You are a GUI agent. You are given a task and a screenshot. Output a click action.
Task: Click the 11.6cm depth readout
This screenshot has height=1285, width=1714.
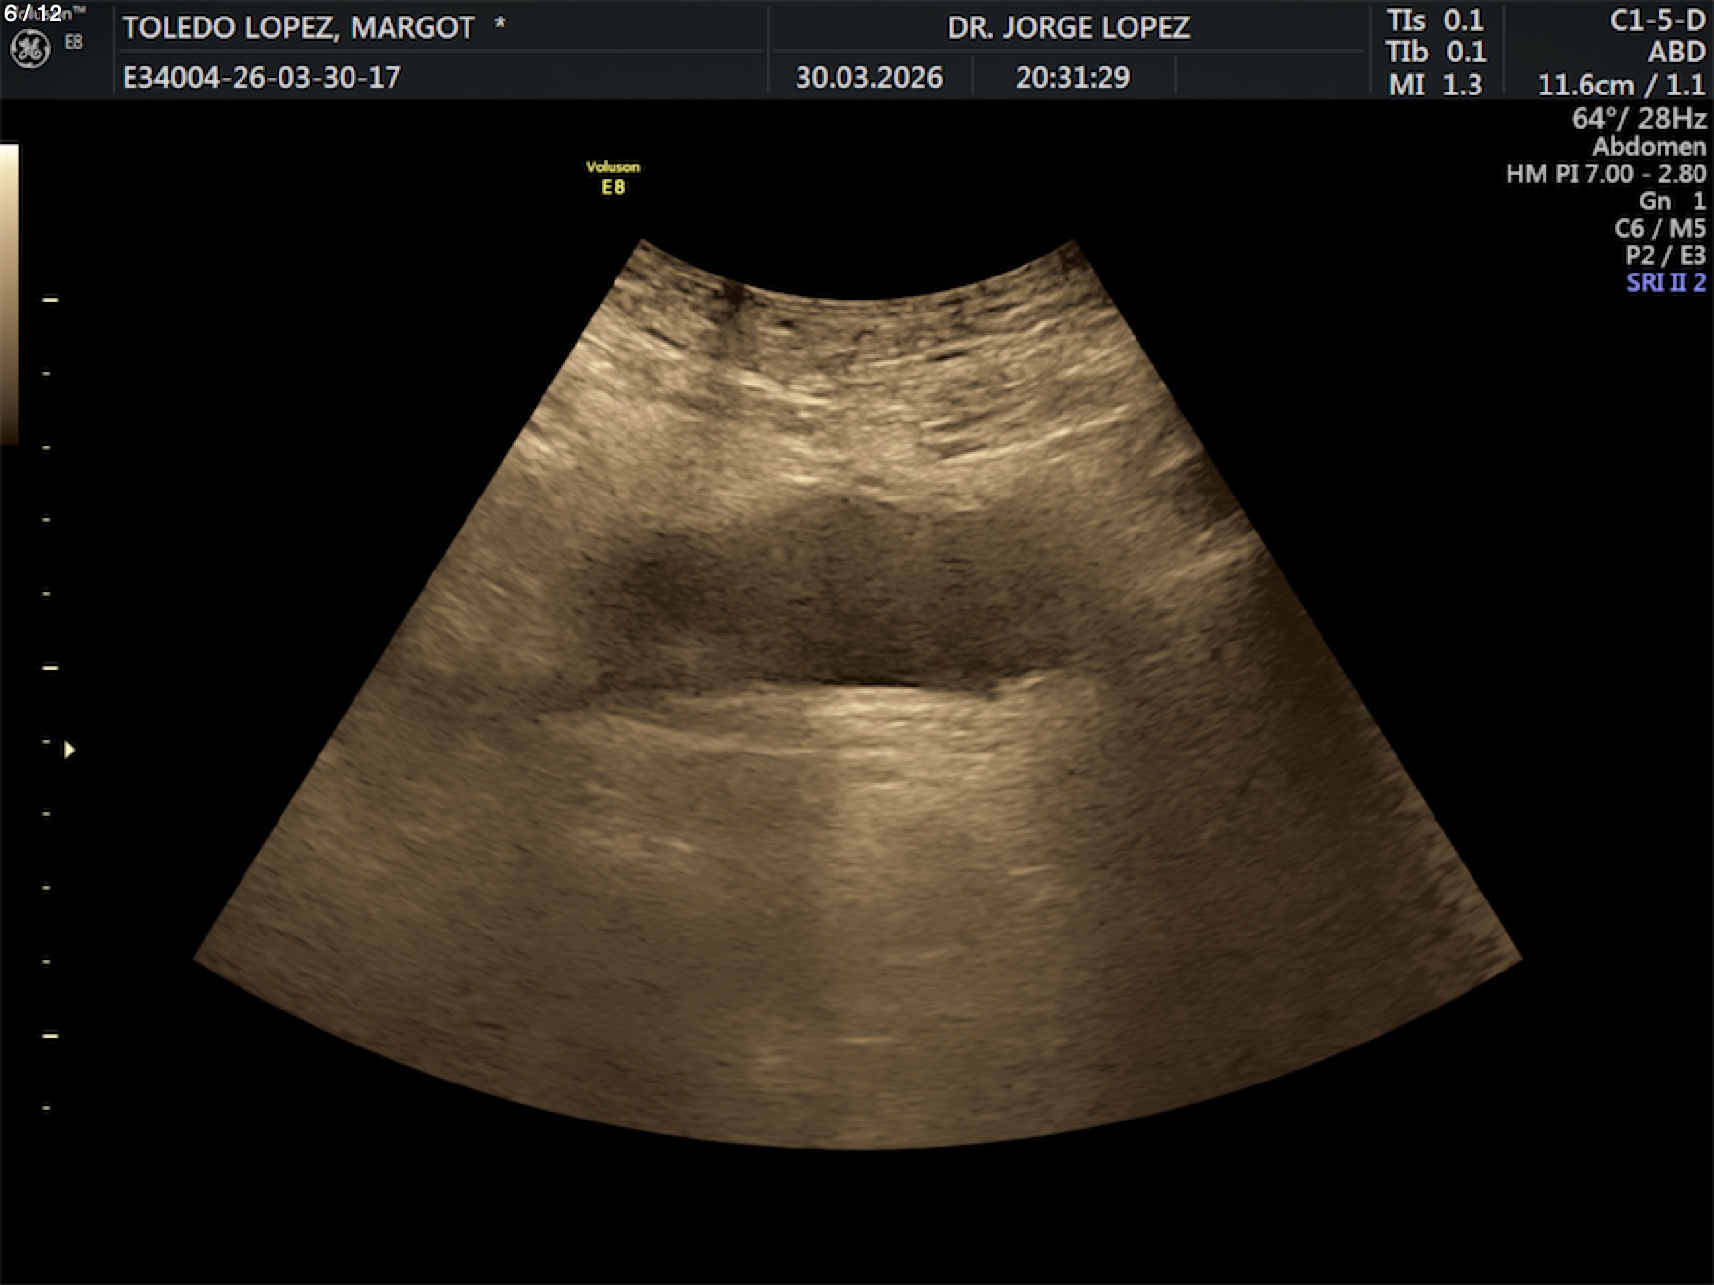point(1587,85)
